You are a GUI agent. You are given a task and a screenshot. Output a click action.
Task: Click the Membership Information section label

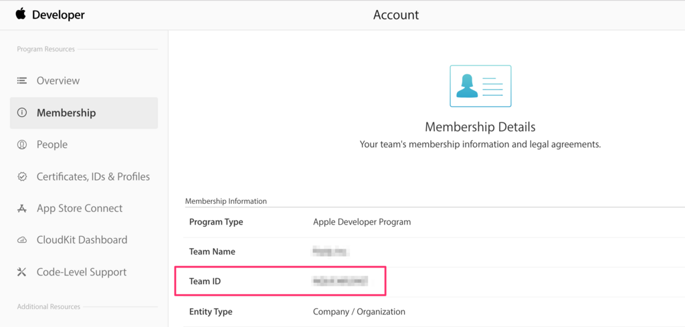[x=226, y=201]
